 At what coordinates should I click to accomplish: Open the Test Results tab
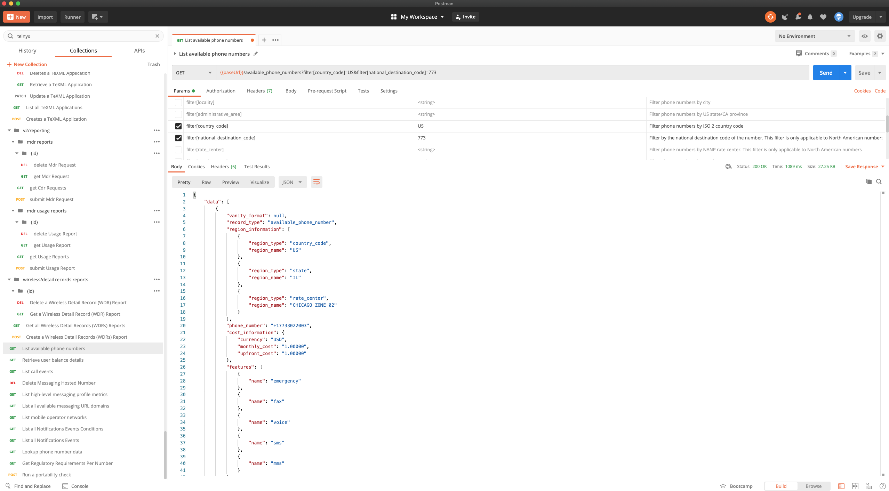257,167
